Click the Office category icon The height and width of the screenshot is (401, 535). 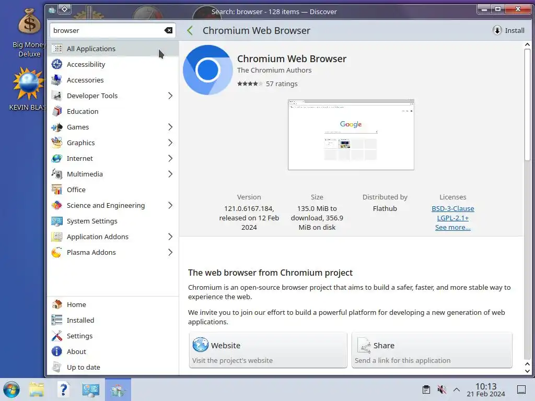click(56, 190)
